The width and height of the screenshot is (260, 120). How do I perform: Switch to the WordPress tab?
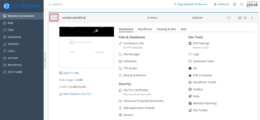[145, 29]
